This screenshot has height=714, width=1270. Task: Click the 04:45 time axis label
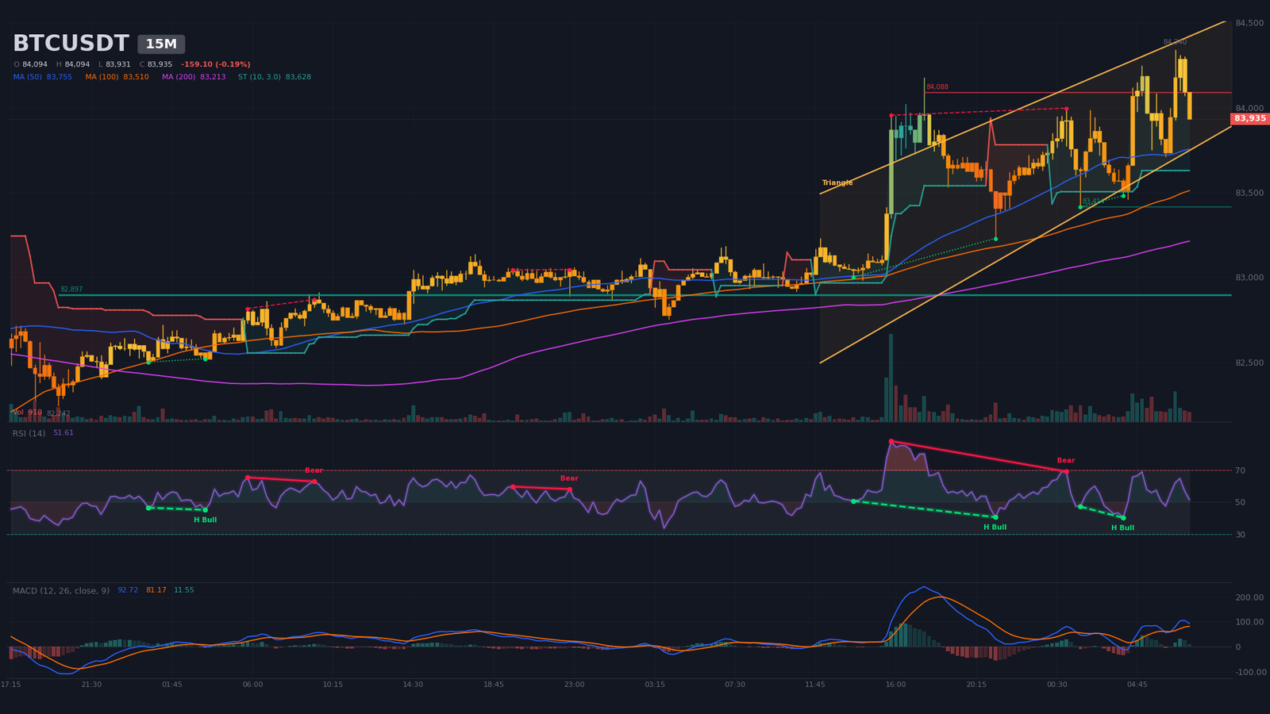click(1137, 685)
